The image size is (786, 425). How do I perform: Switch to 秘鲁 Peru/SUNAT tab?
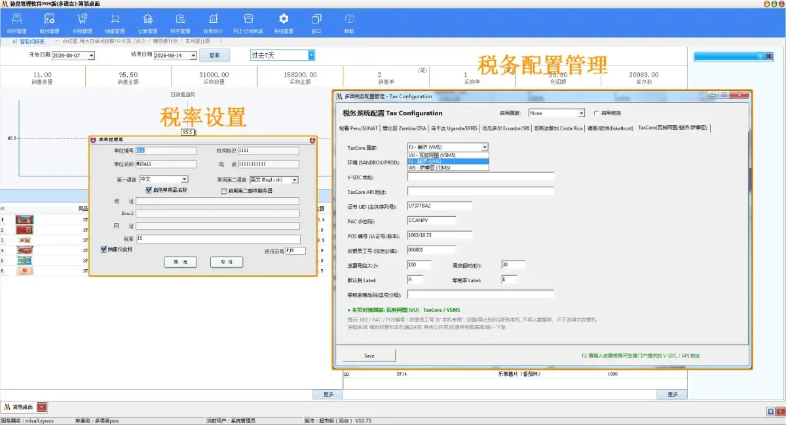[x=359, y=128]
